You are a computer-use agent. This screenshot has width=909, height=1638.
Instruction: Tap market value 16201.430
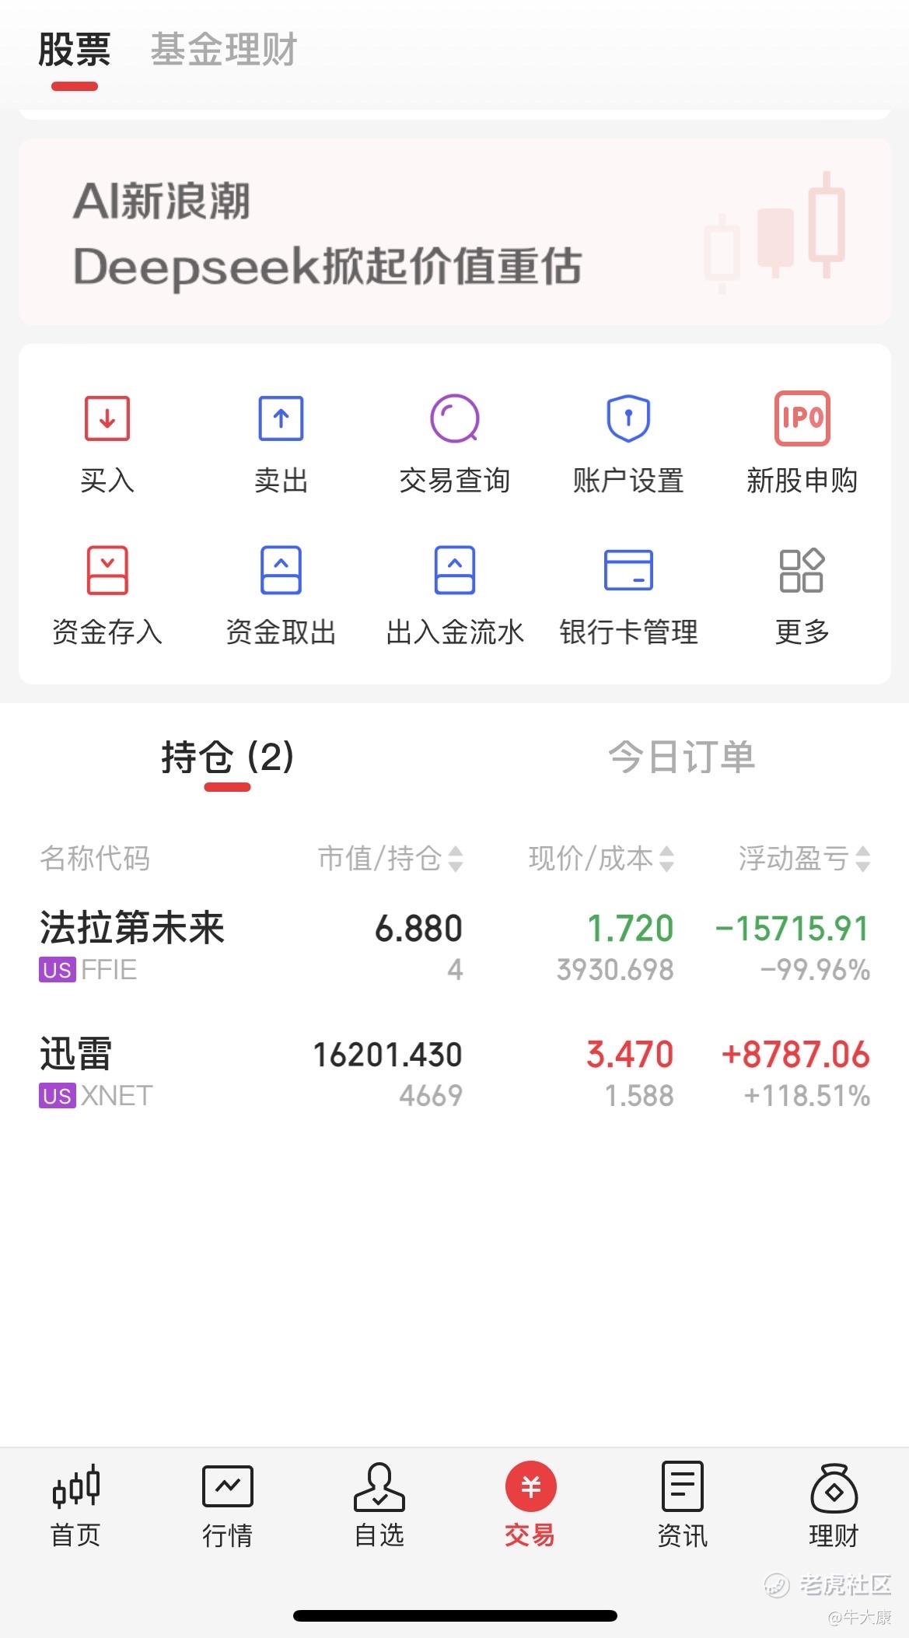pos(387,1055)
